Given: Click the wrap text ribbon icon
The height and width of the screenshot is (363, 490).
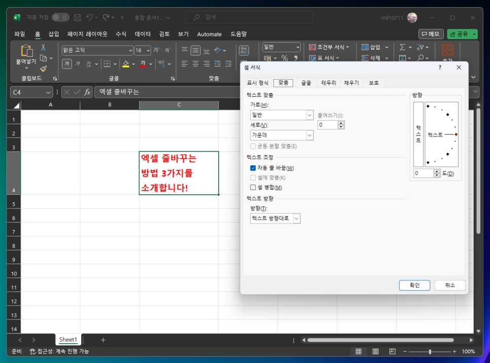Looking at the screenshot, I should click(244, 50).
